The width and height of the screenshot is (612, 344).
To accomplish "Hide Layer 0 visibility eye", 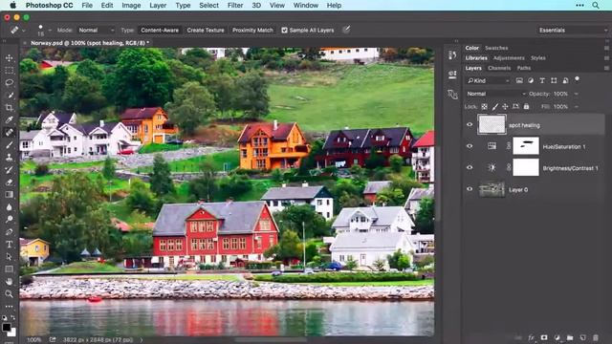I will (x=470, y=189).
